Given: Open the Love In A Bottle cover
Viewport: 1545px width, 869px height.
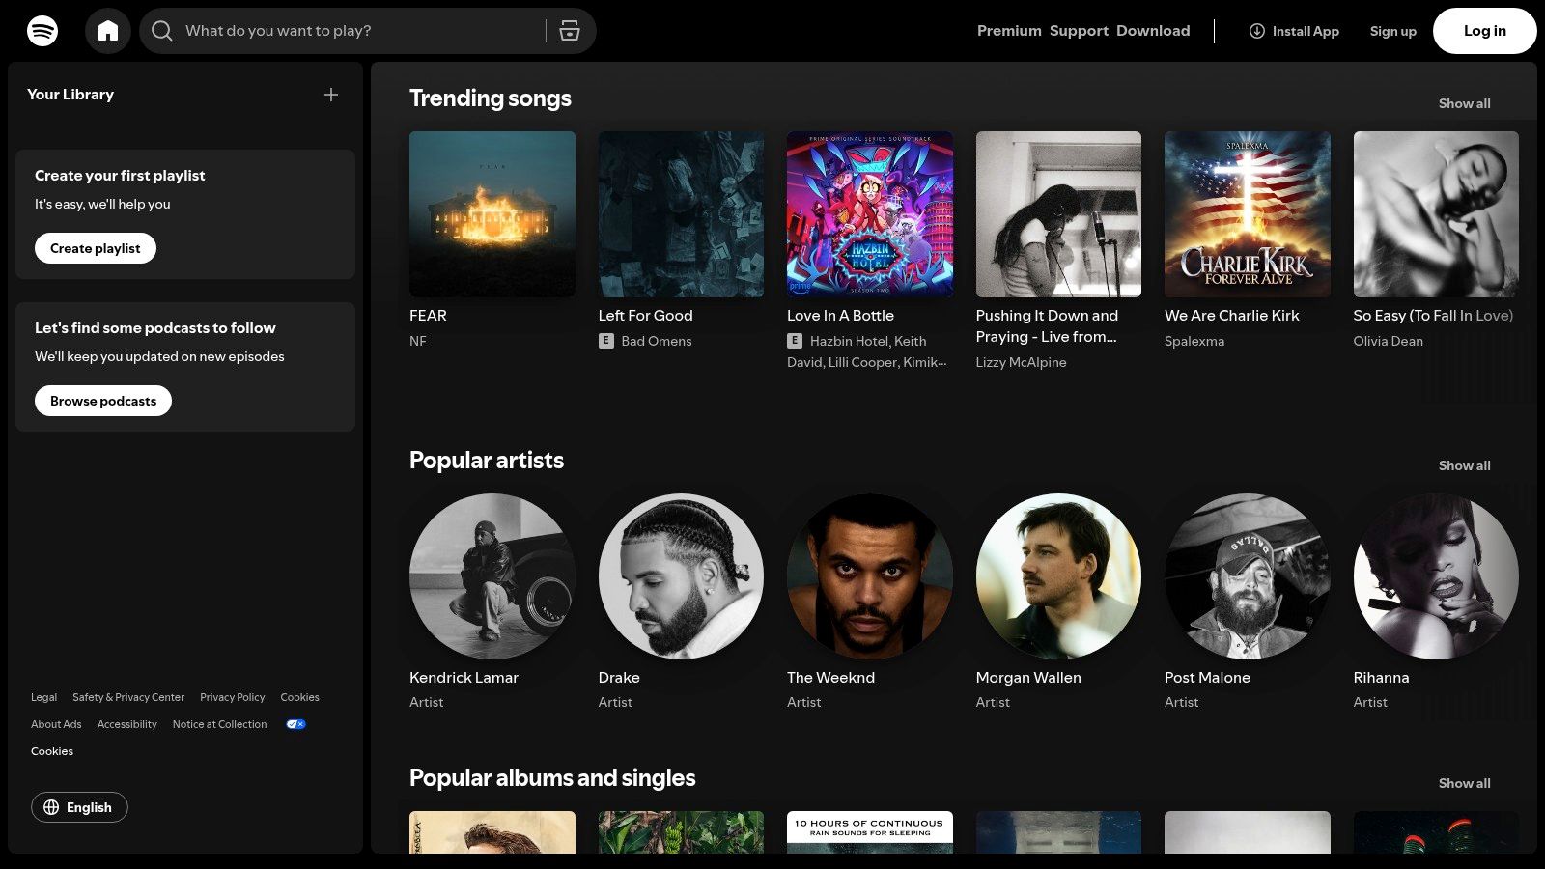Looking at the screenshot, I should [870, 214].
